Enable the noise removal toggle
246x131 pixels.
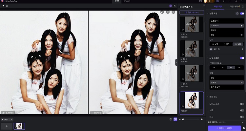tap(242, 104)
